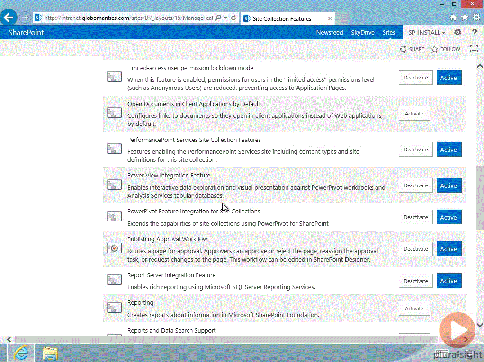Deactivate Publishing Approval Workflow
This screenshot has width=484, height=362.
pos(415,249)
